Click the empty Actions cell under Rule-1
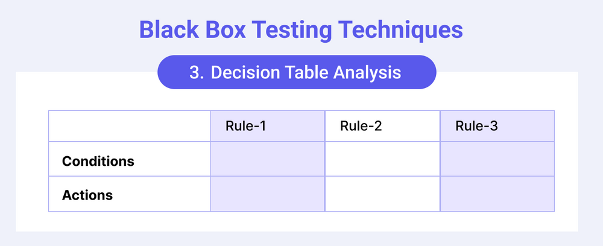The width and height of the screenshot is (603, 246). point(268,194)
